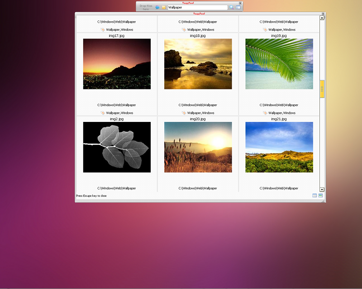Viewport: 362px width, 289px height.
Task: Click the Wallpaper search input field
Action: (x=197, y=7)
